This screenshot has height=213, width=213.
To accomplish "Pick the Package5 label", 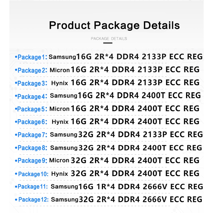I will [x=31, y=109].
